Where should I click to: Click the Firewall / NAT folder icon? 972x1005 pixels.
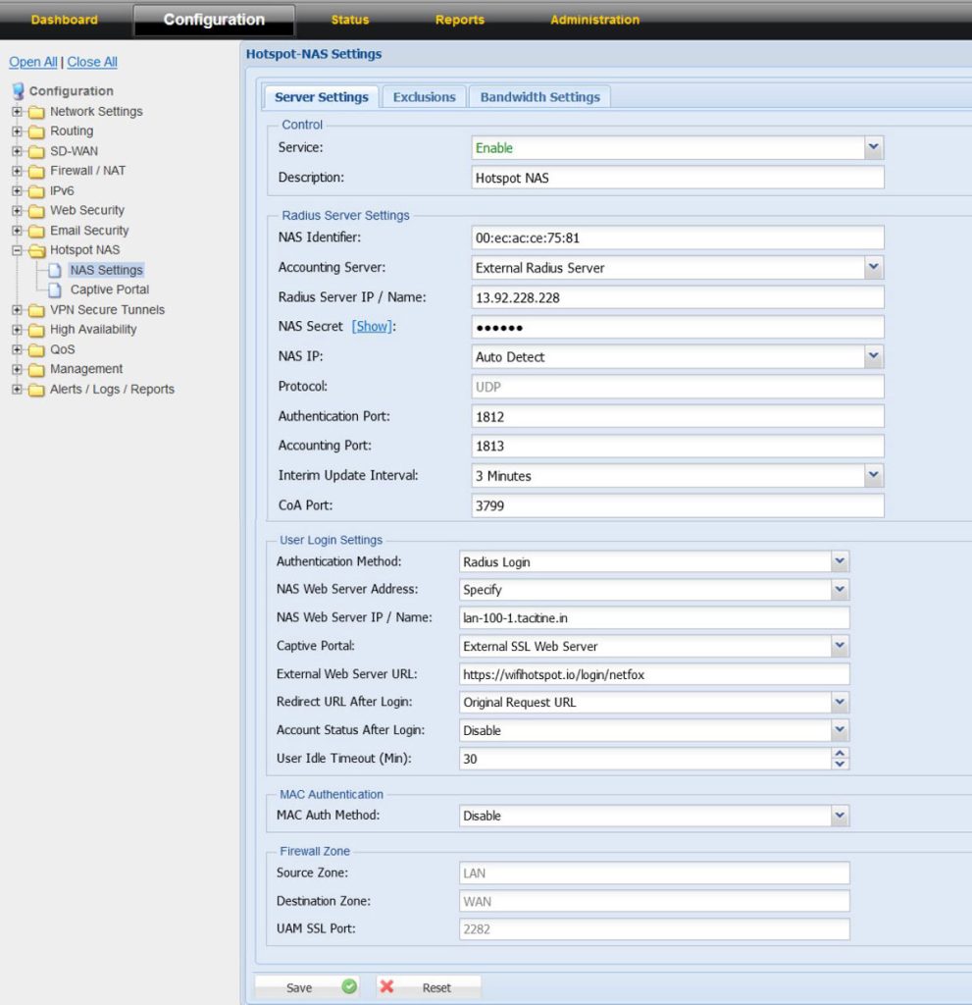point(36,171)
